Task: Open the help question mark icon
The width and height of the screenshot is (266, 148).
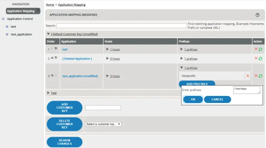Action: coord(257,15)
